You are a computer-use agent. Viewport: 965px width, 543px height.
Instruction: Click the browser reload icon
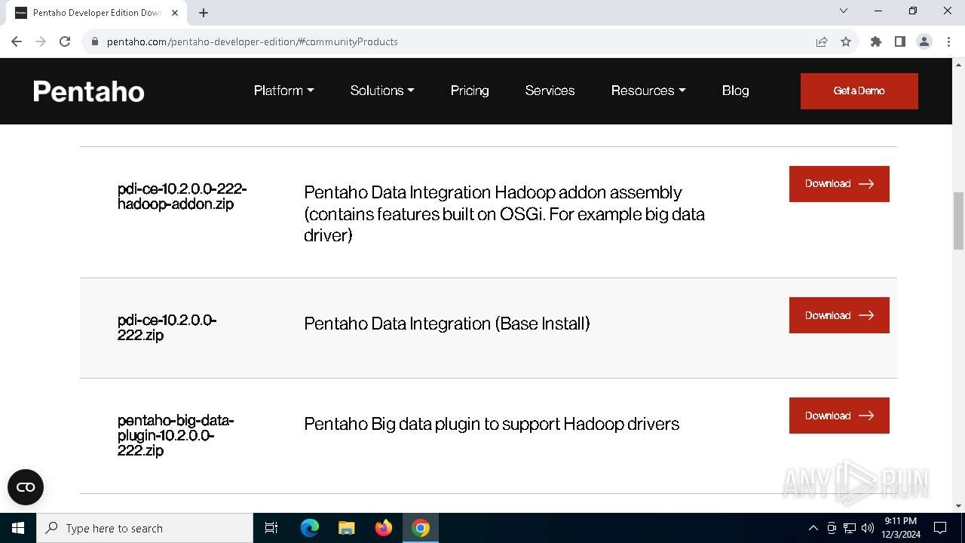pyautogui.click(x=65, y=41)
